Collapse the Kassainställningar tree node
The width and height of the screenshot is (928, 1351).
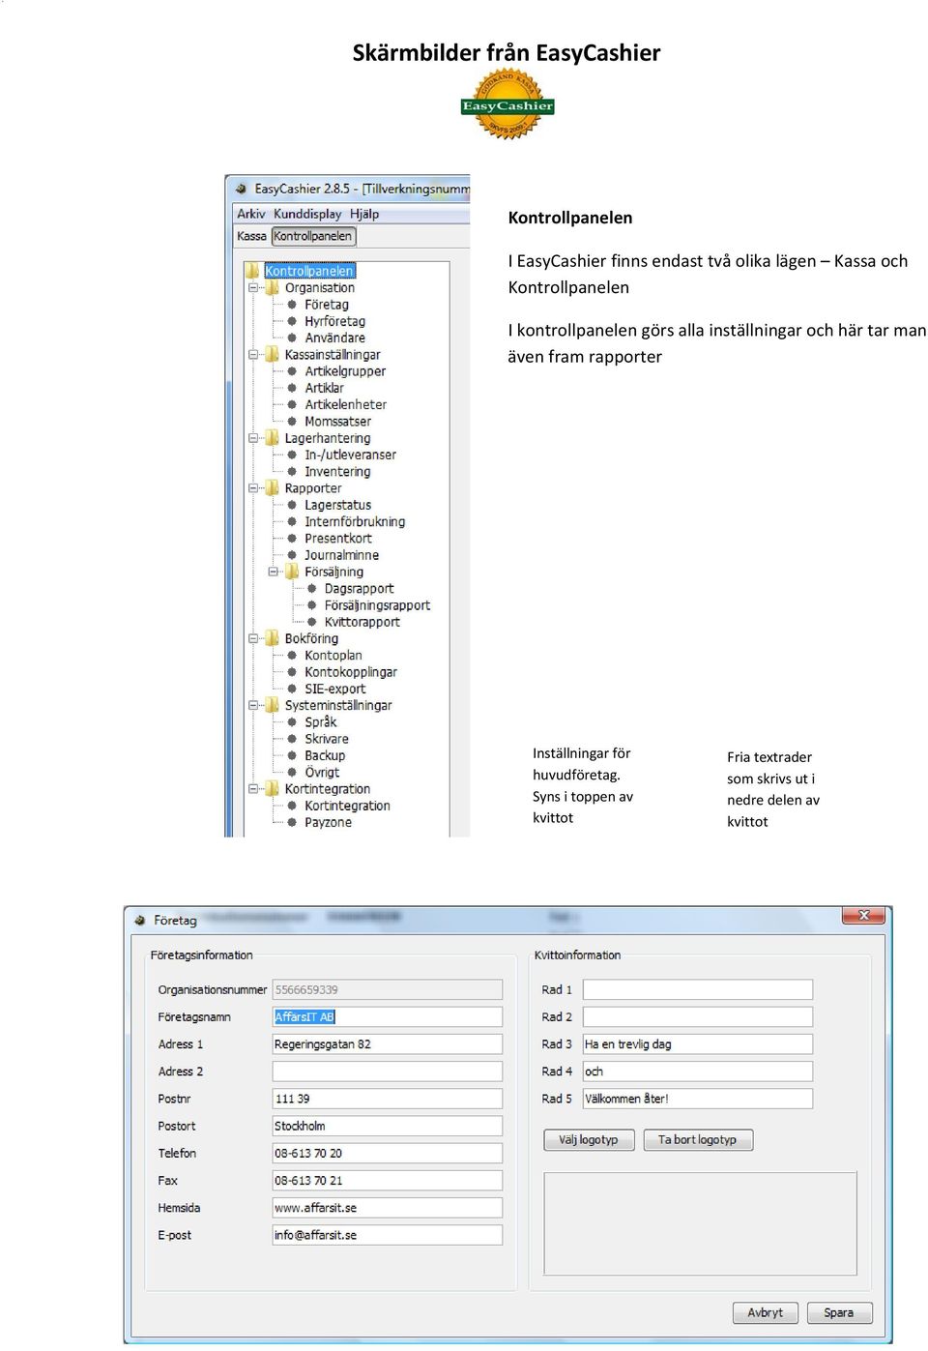[253, 355]
